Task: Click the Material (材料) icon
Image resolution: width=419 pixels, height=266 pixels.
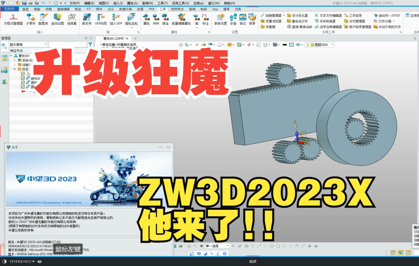Action: coord(156,19)
